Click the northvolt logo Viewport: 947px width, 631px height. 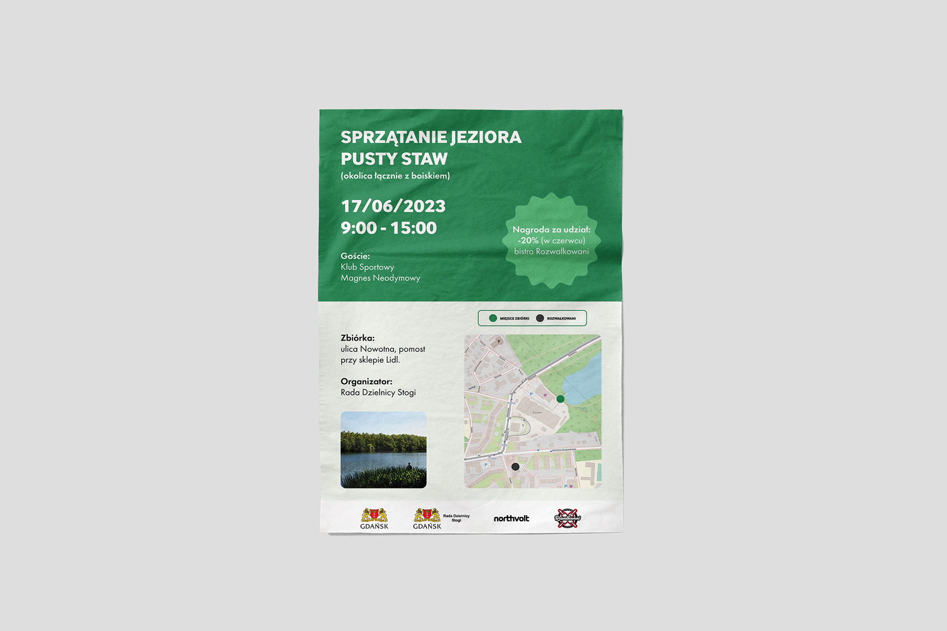click(511, 519)
